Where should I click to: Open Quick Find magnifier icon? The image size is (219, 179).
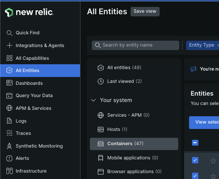click(x=9, y=33)
